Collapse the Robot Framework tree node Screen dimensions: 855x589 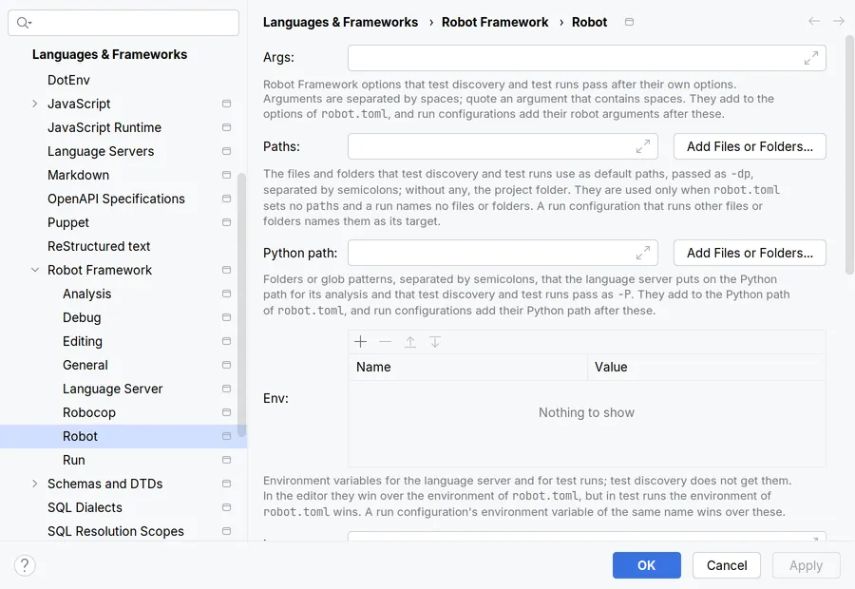tap(35, 270)
